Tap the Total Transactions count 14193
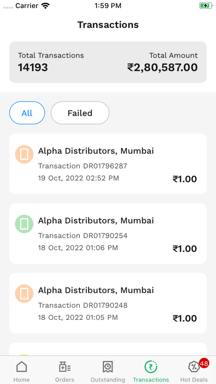 (33, 67)
